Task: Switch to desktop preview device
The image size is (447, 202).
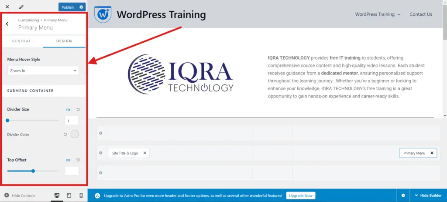Action: [57, 195]
